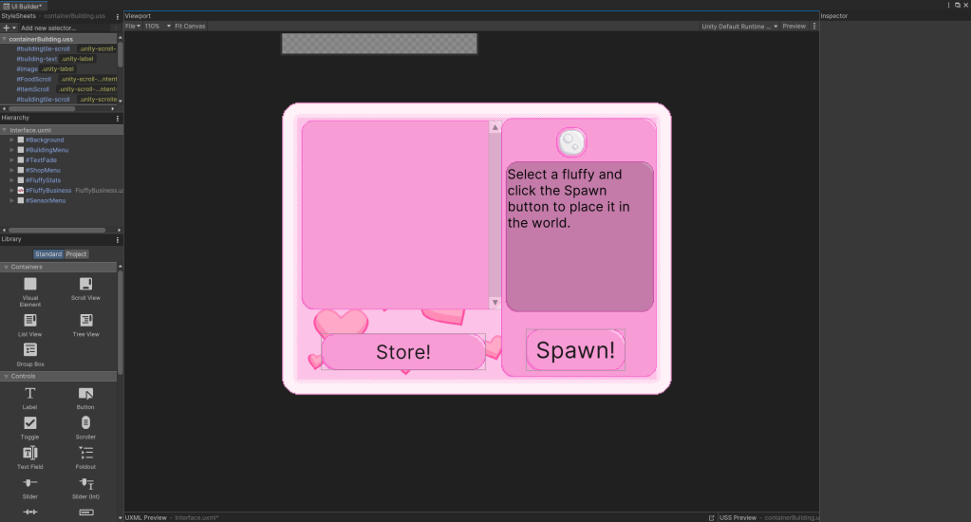Select the #image .unity-label selector

coord(45,68)
